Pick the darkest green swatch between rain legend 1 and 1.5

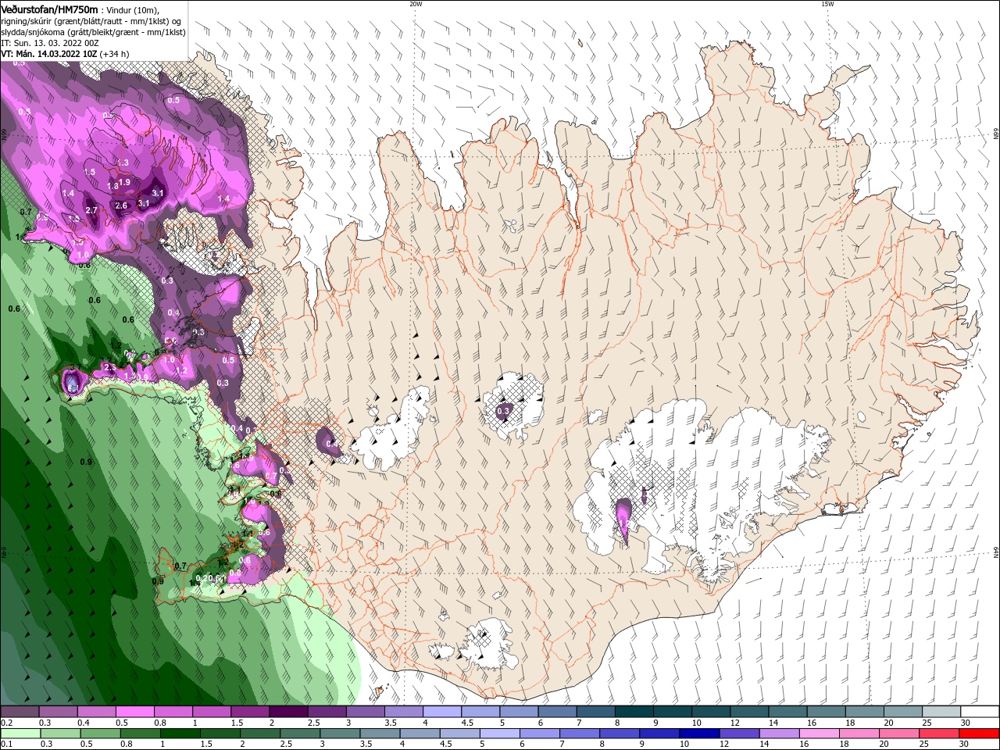tap(180, 734)
